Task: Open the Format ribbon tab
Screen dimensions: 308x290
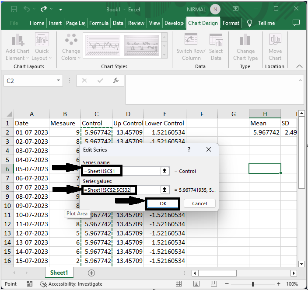Action: (x=231, y=23)
